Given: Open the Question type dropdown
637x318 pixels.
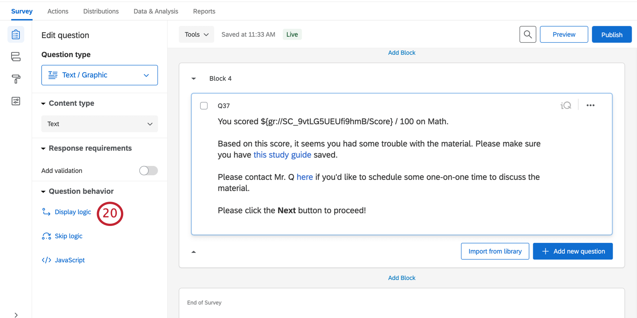Looking at the screenshot, I should click(x=99, y=75).
